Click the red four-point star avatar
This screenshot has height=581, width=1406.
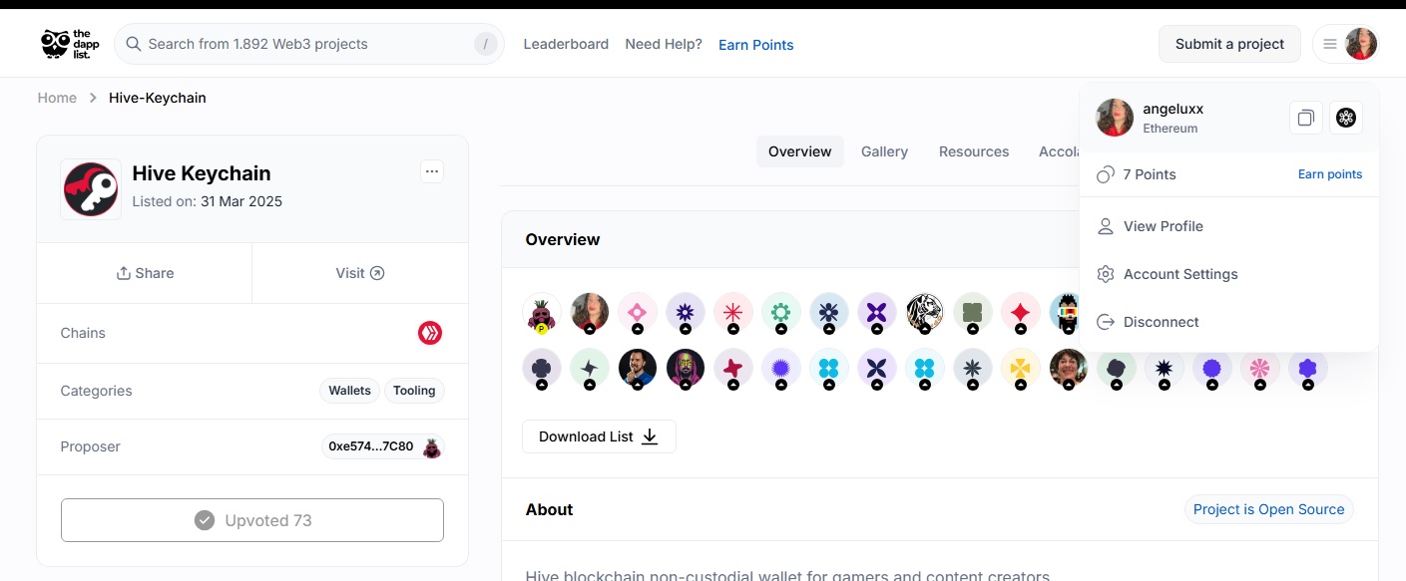click(x=1021, y=313)
